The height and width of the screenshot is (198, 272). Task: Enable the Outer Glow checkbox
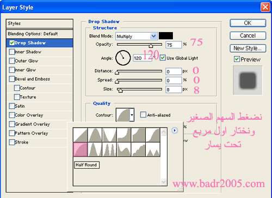tap(12, 61)
